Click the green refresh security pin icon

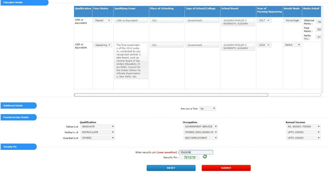pos(205,157)
